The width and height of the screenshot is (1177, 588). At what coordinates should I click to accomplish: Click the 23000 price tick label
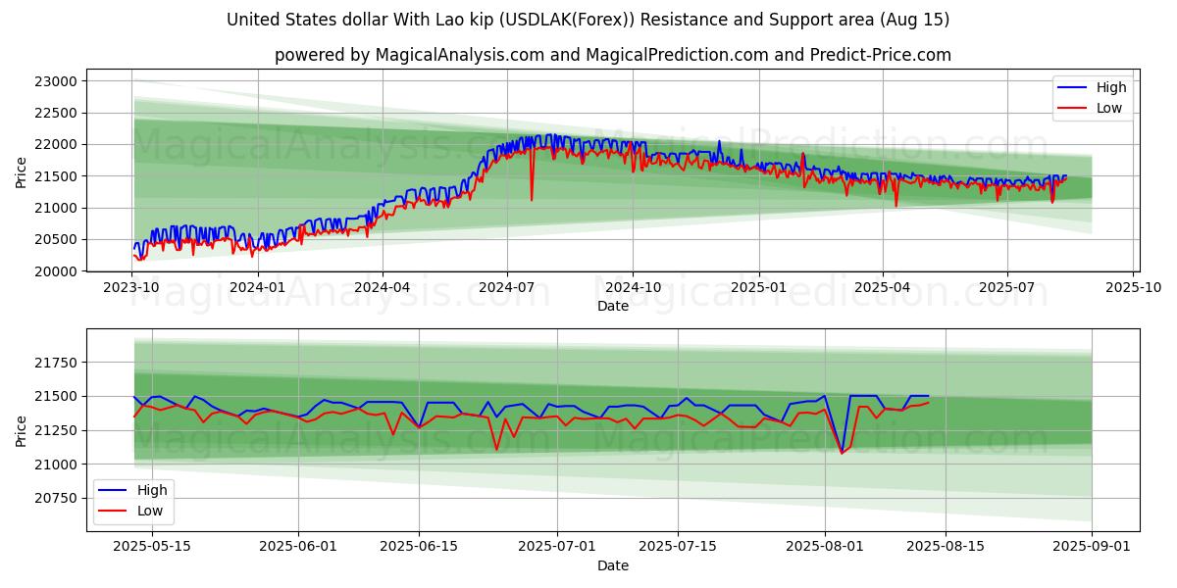click(55, 81)
